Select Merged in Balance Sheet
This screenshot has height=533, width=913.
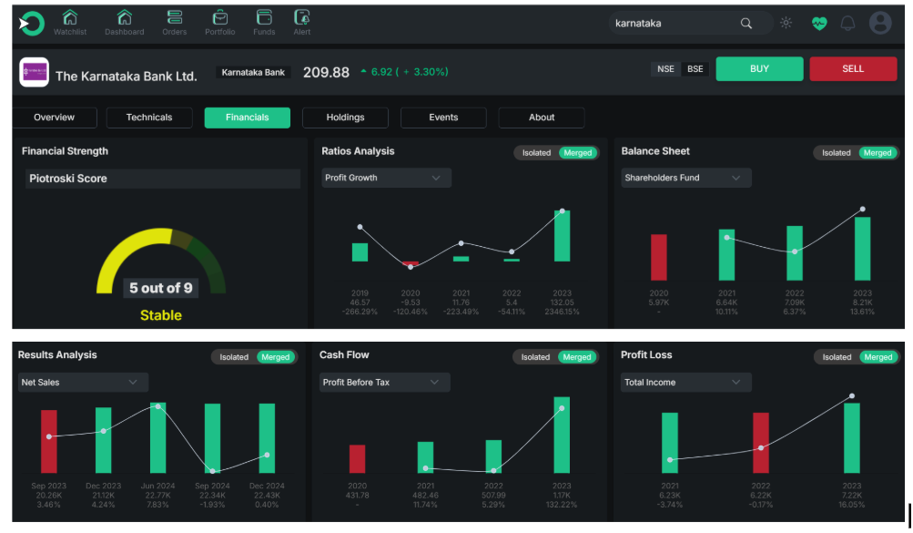point(877,153)
